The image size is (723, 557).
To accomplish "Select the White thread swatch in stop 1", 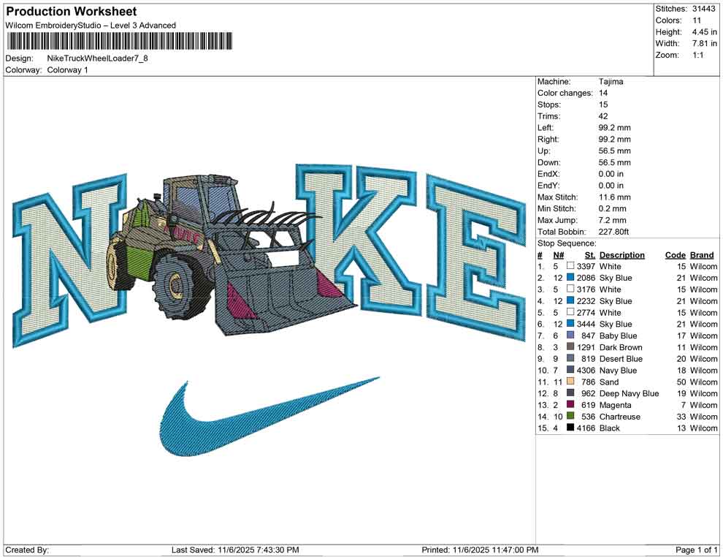I will pyautogui.click(x=569, y=267).
